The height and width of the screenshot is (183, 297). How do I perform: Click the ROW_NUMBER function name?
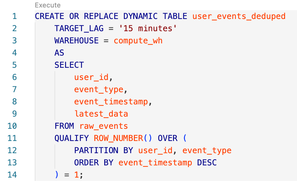coord(119,138)
